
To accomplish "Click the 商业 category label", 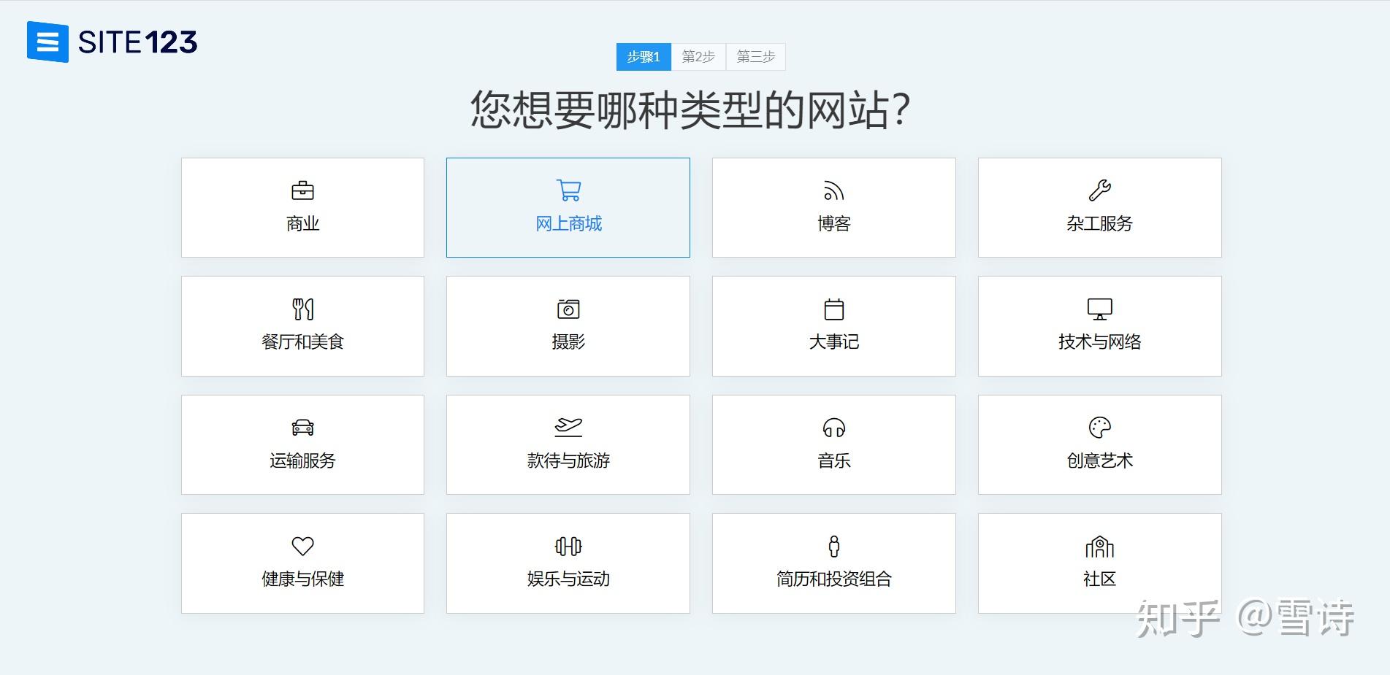I will (x=302, y=224).
